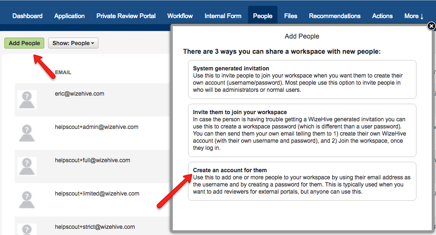Viewport: 436px width, 235px height.
Task: Switch to the Application tab
Action: (x=69, y=16)
